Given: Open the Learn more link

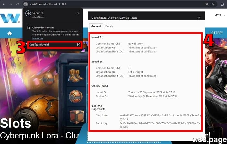Looking at the screenshot, I should click(38, 38).
